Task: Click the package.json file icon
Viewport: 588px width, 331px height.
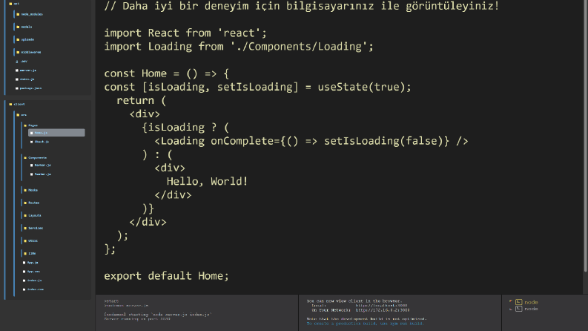Action: pyautogui.click(x=17, y=88)
